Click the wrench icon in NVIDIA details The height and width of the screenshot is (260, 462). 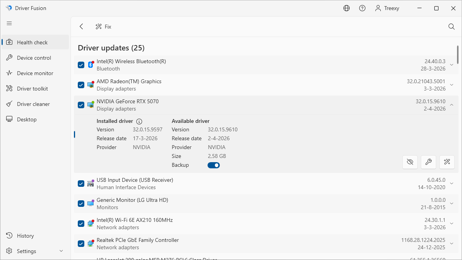[429, 162]
